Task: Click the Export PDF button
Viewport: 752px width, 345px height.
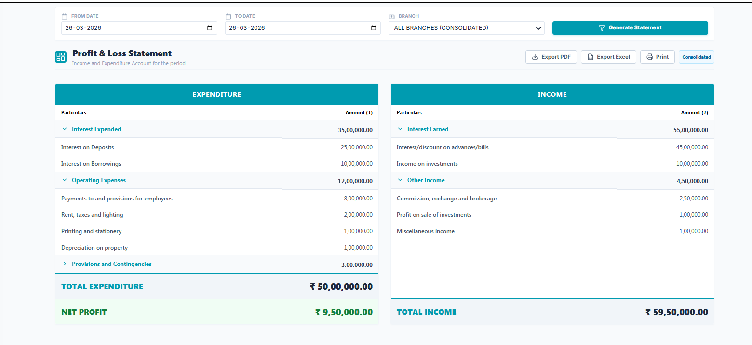Action: coord(551,57)
